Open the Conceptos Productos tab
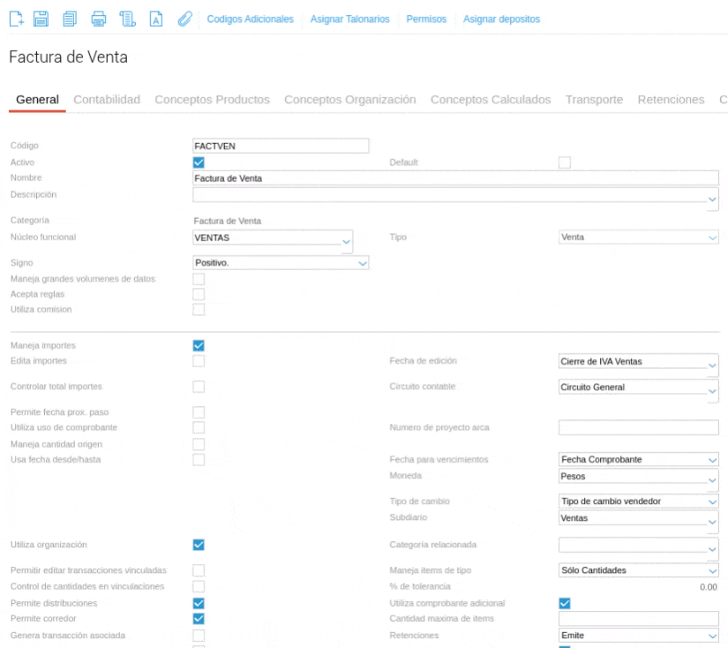 211,99
